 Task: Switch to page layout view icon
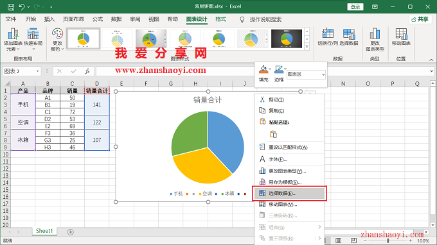[x=339, y=241]
